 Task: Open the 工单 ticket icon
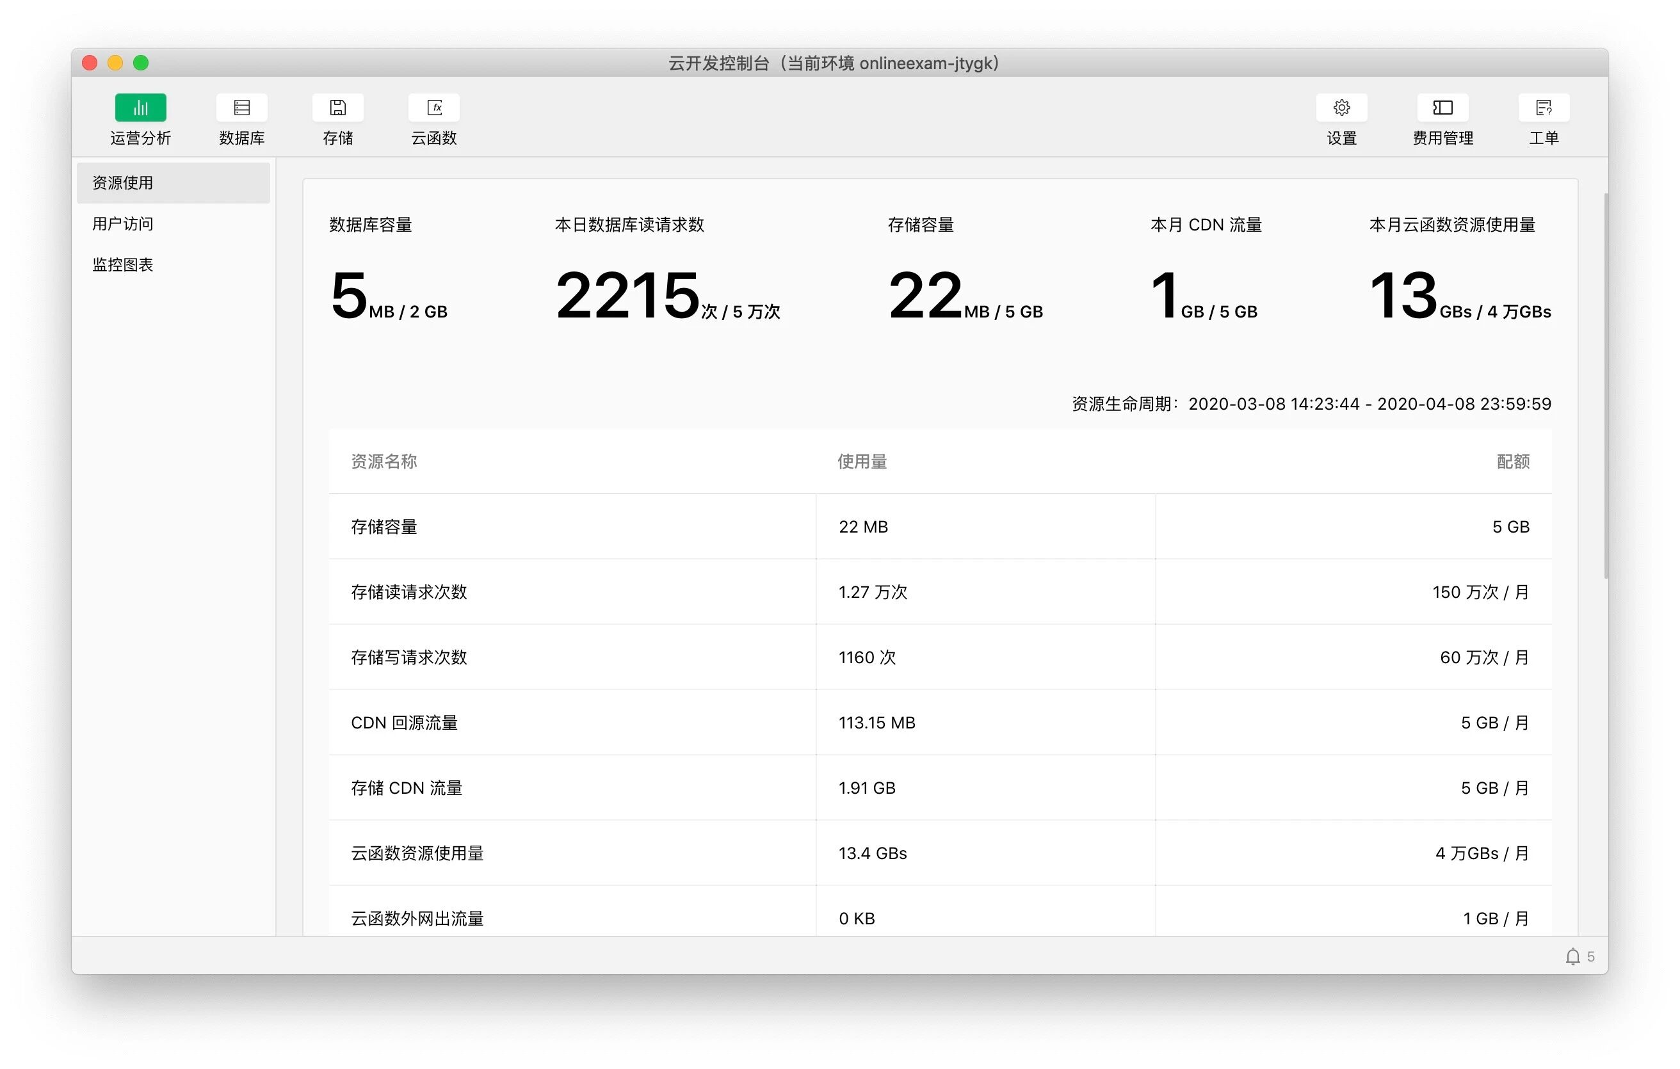1543,108
